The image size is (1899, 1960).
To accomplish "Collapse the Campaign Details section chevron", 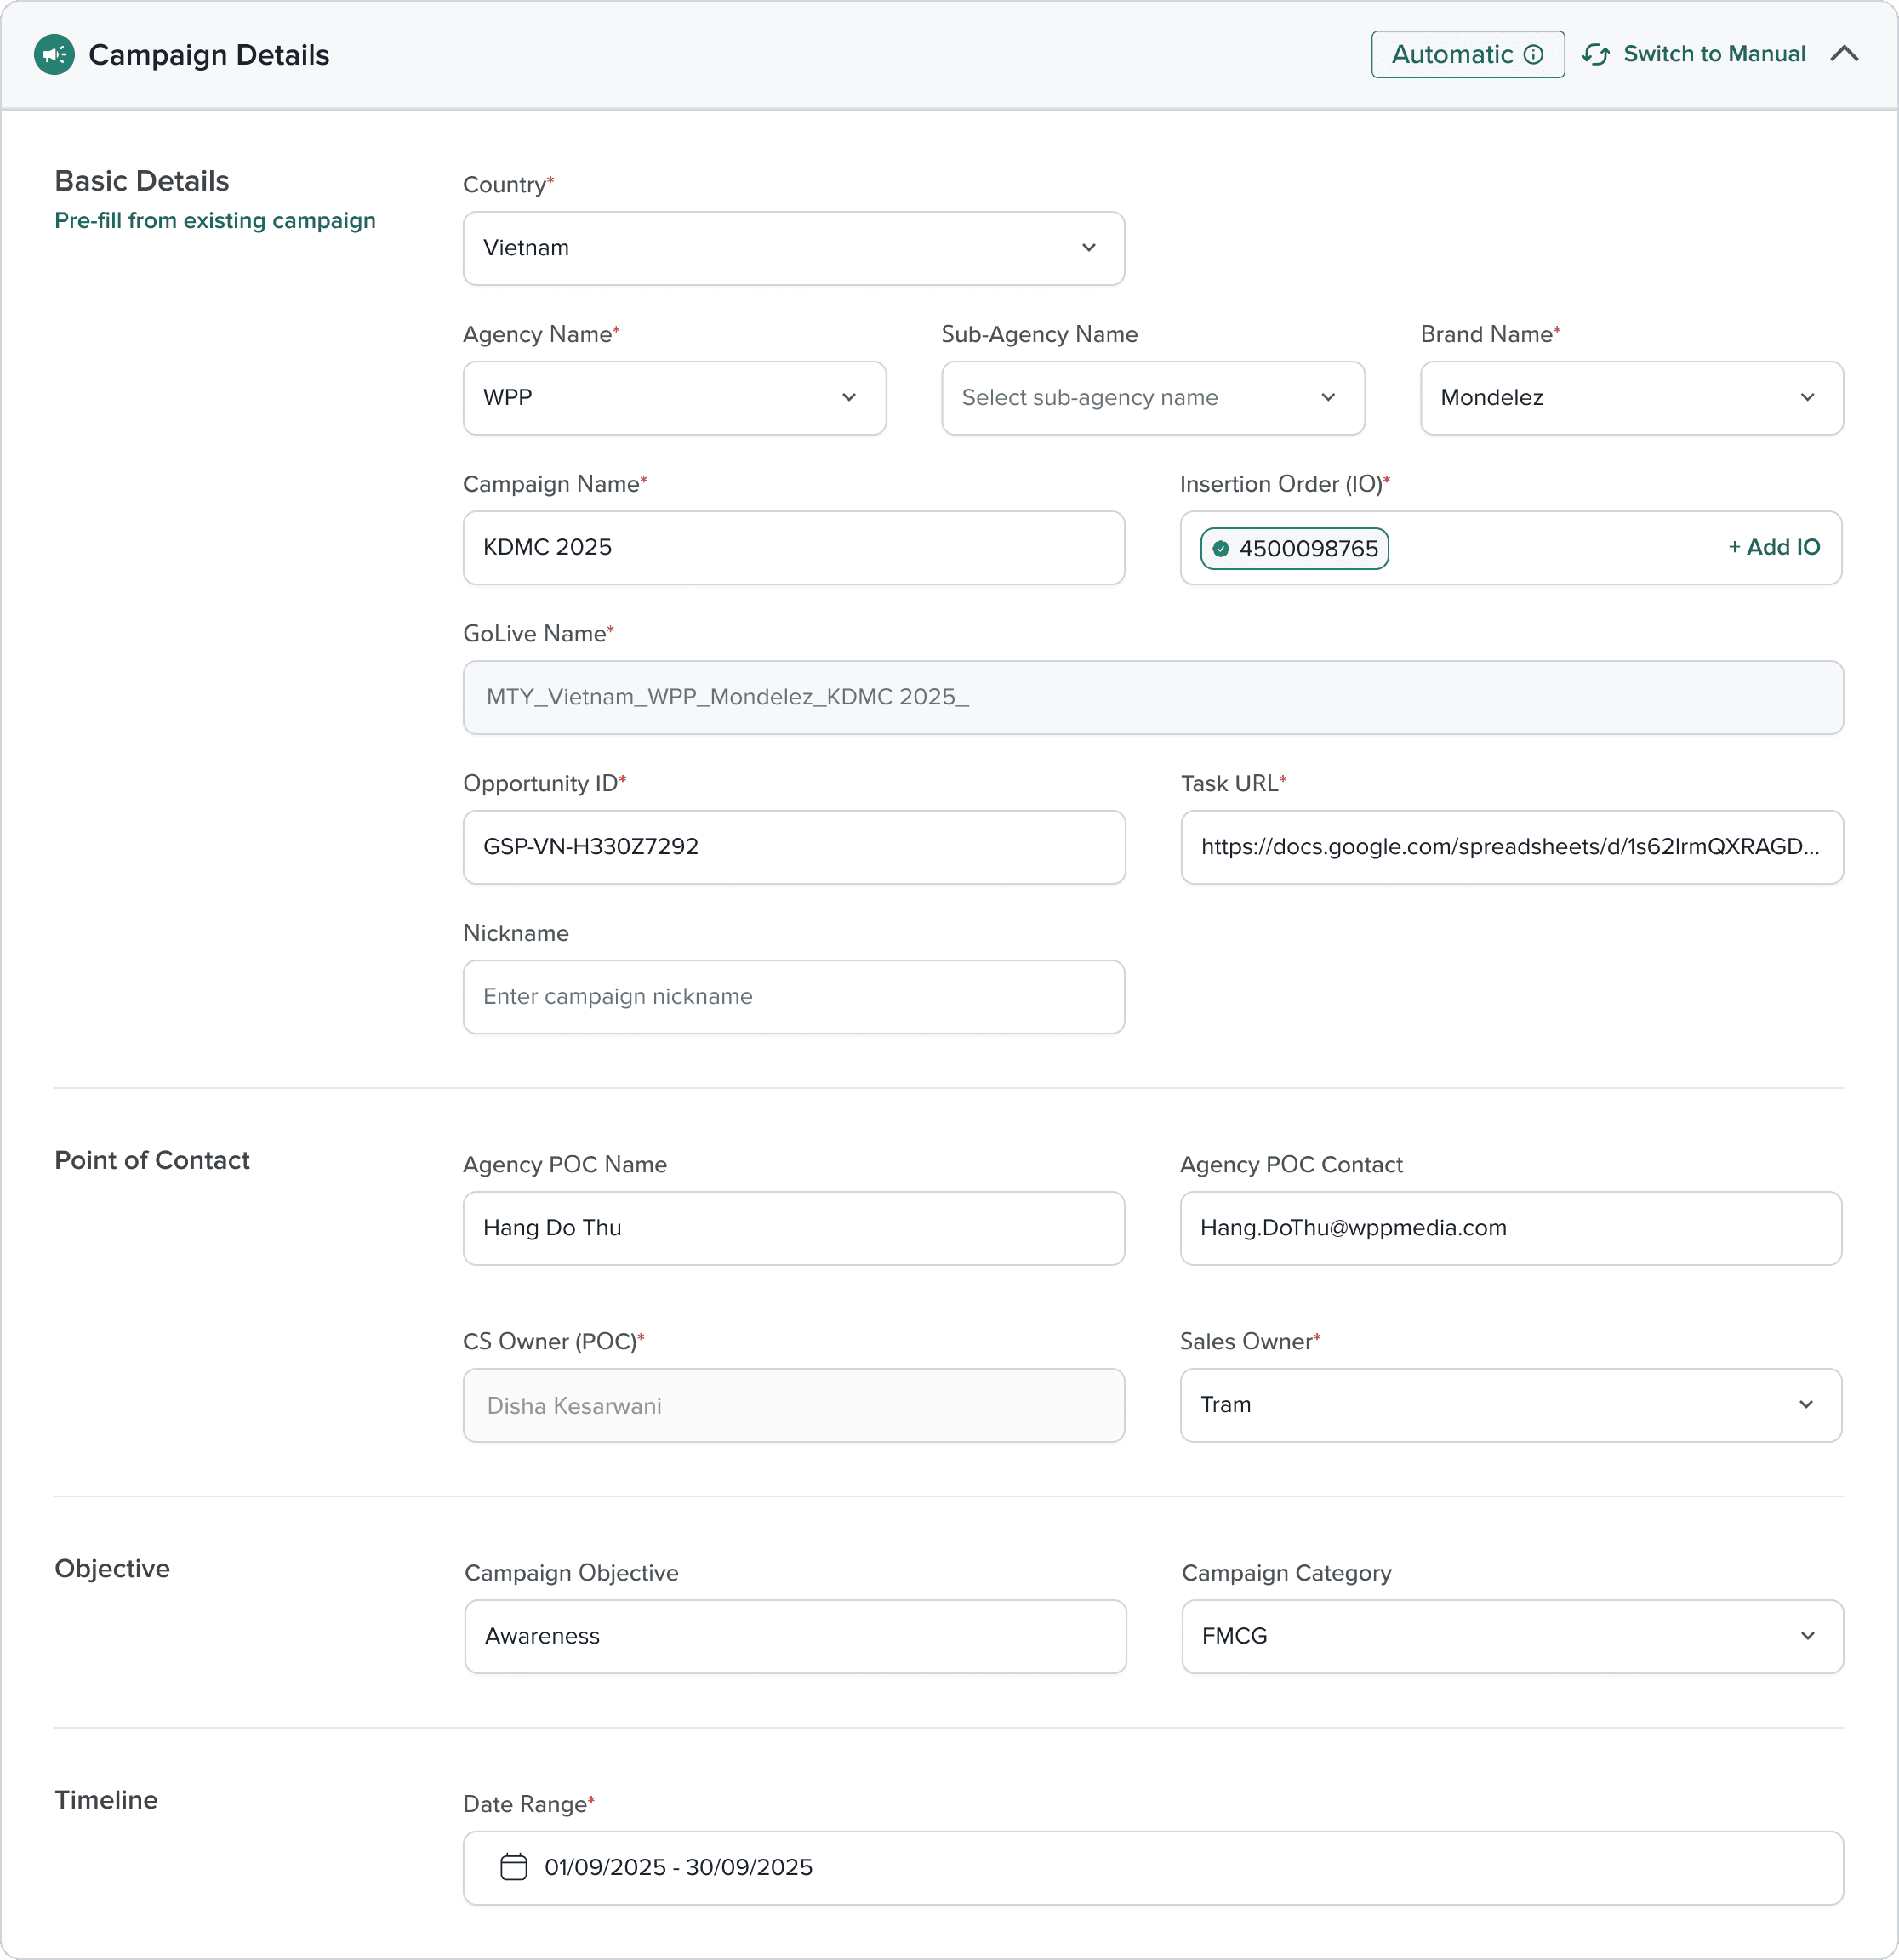I will pyautogui.click(x=1844, y=55).
